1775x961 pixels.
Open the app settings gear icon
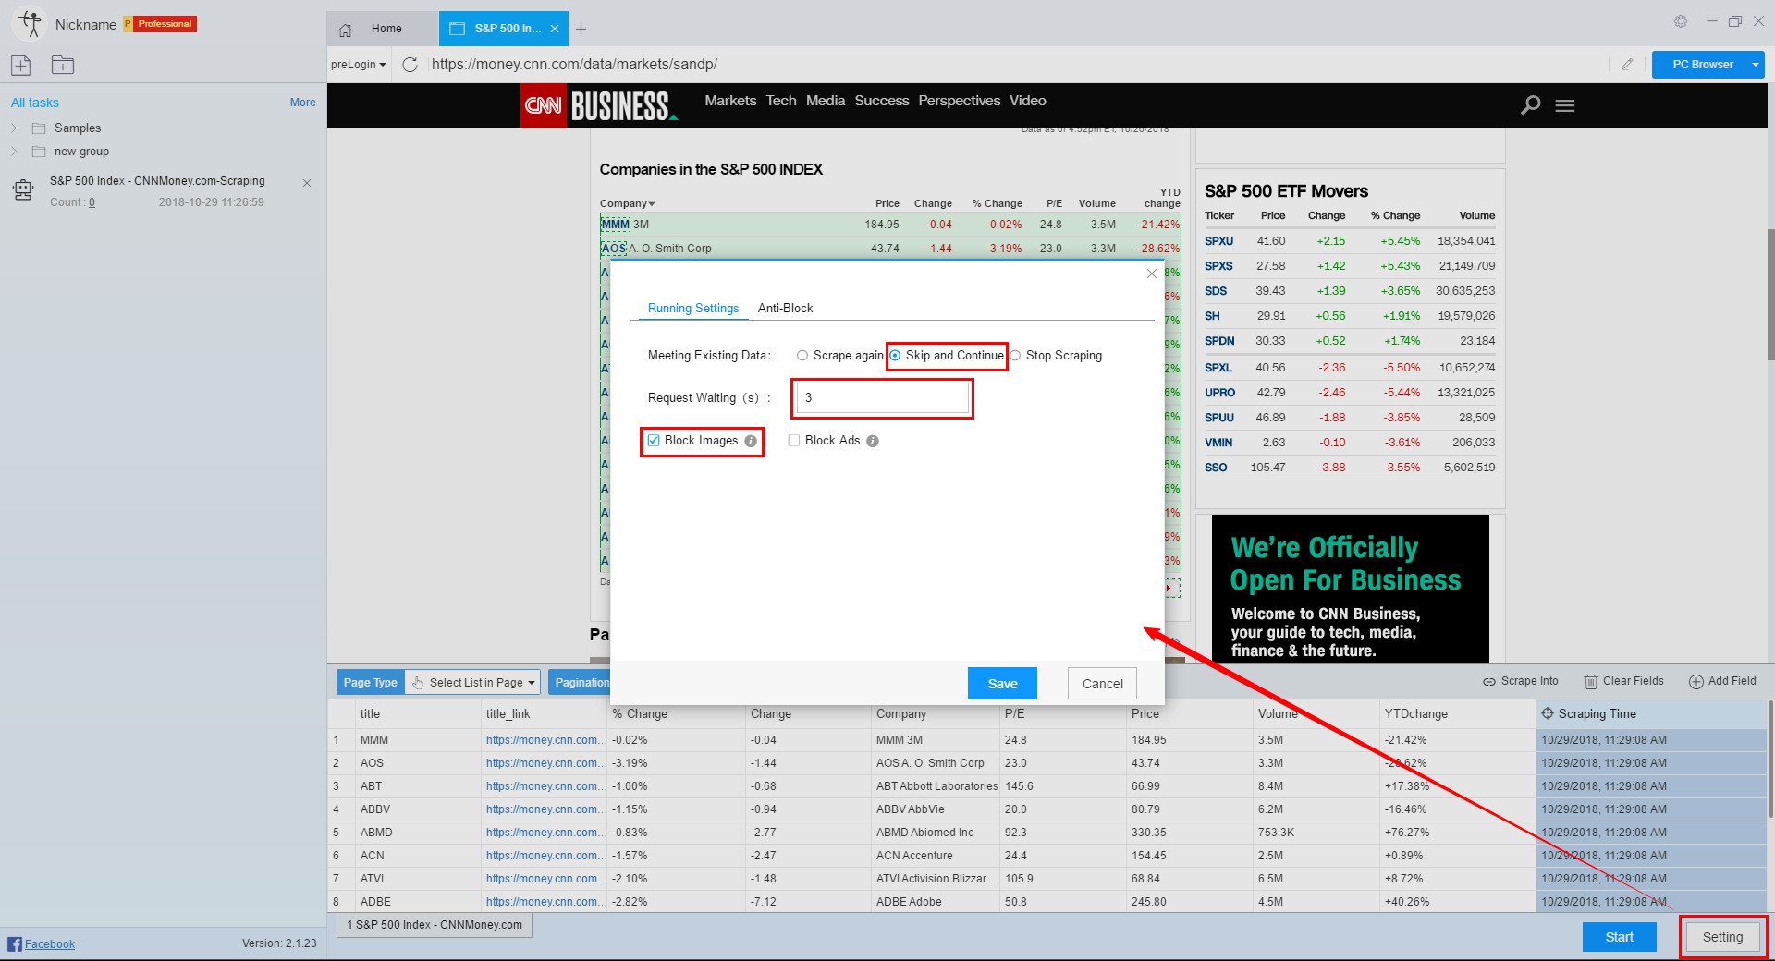pyautogui.click(x=1681, y=21)
